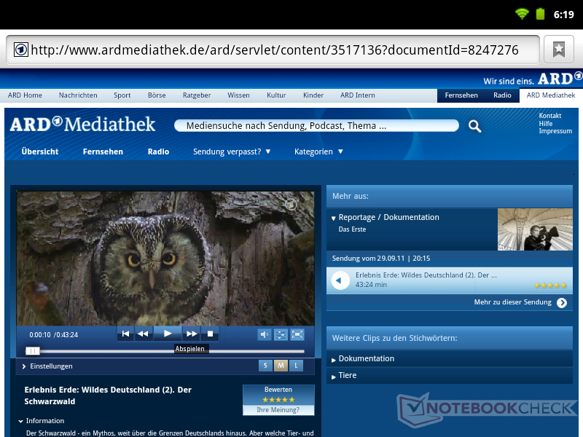The image size is (583, 437).
Task: Click the search magnifier icon
Action: 474,126
